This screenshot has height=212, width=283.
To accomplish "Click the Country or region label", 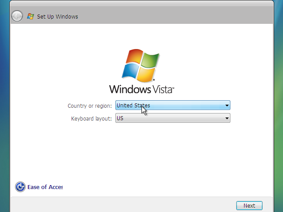I will (x=90, y=106).
